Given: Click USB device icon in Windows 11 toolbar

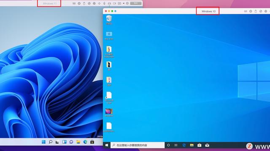Looking at the screenshot, I should click(84, 3).
